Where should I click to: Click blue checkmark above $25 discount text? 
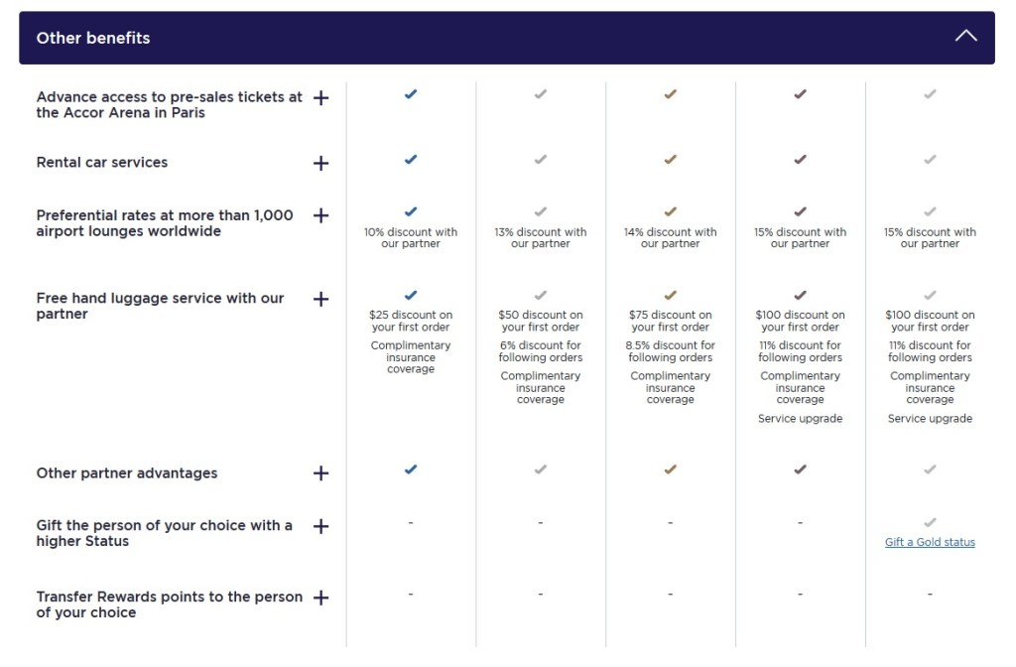411,295
